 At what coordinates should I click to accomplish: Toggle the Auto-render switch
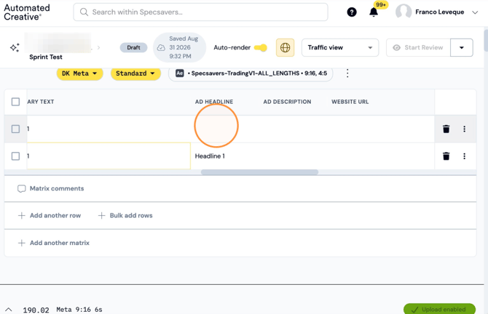pyautogui.click(x=261, y=47)
